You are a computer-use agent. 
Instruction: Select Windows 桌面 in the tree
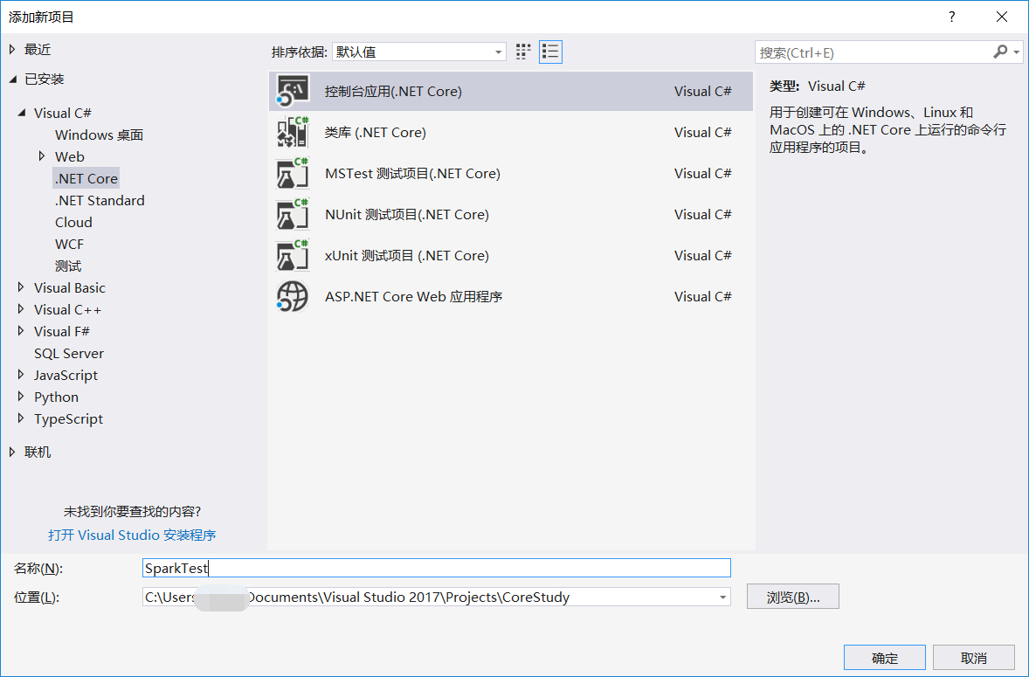point(99,135)
